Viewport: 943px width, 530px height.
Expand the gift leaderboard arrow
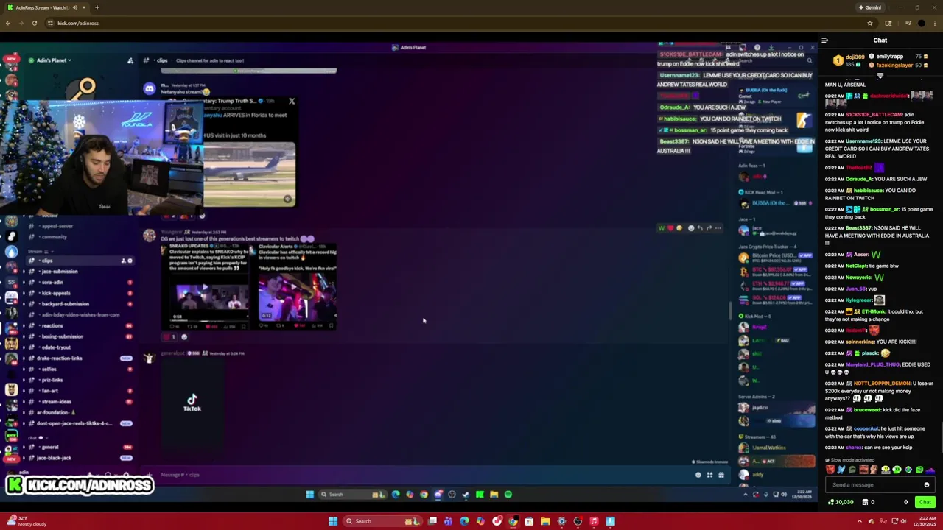pyautogui.click(x=880, y=75)
